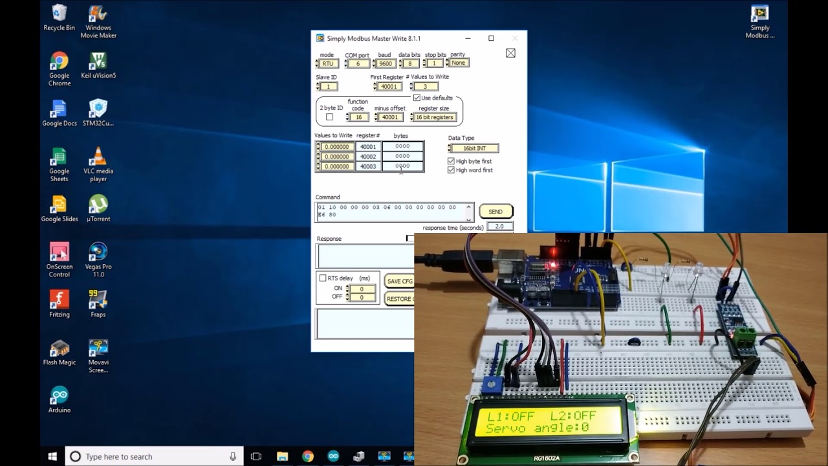This screenshot has height=466, width=828.
Task: Switch to Arduino IDE on taskbar
Action: (333, 456)
